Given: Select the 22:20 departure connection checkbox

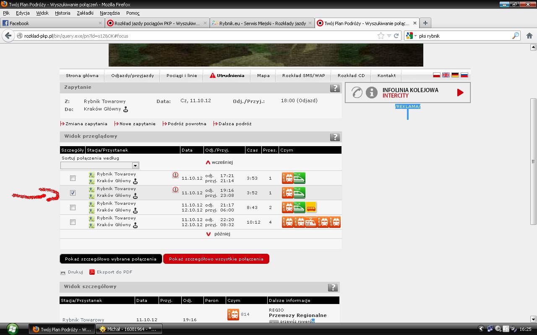Looking at the screenshot, I should tap(73, 222).
